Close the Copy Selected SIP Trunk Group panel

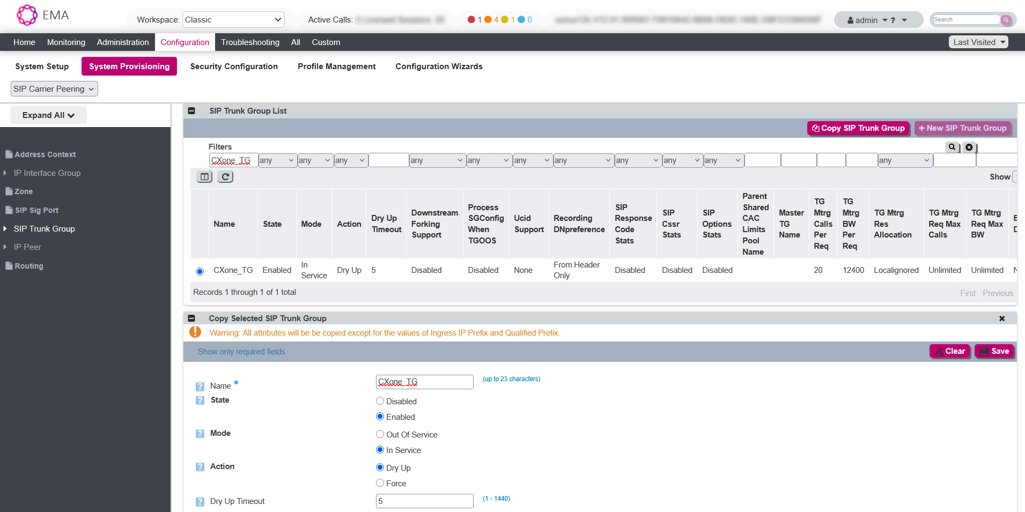(x=1001, y=318)
